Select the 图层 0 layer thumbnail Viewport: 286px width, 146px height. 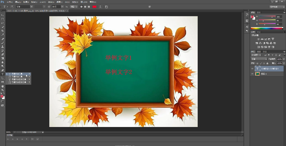click(257, 74)
